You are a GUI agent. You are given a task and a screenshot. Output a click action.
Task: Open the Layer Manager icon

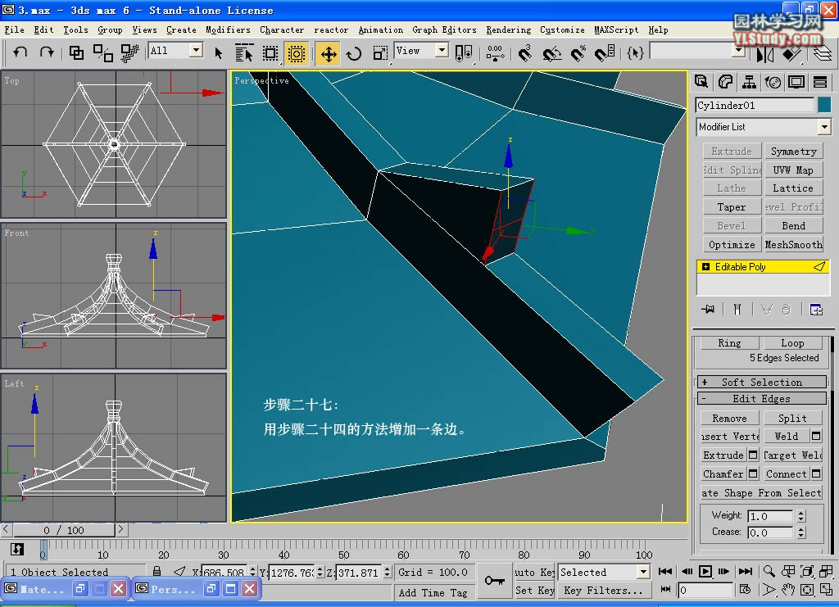822,54
